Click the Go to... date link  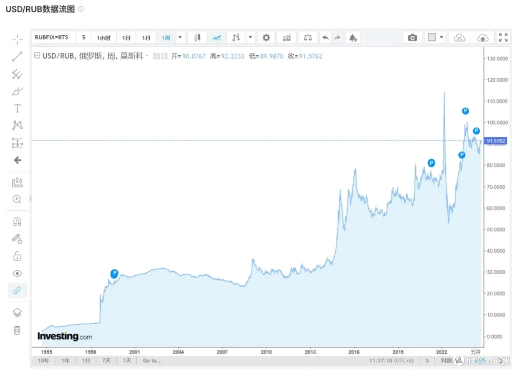click(x=152, y=361)
